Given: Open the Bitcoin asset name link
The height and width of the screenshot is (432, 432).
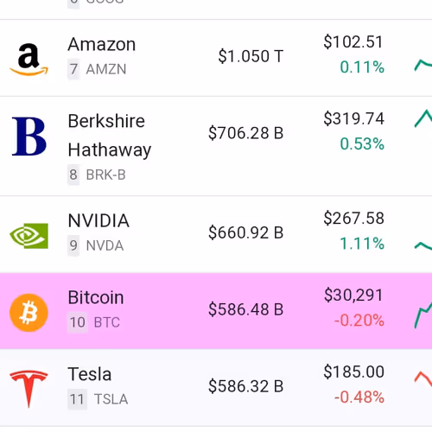Looking at the screenshot, I should click(96, 297).
